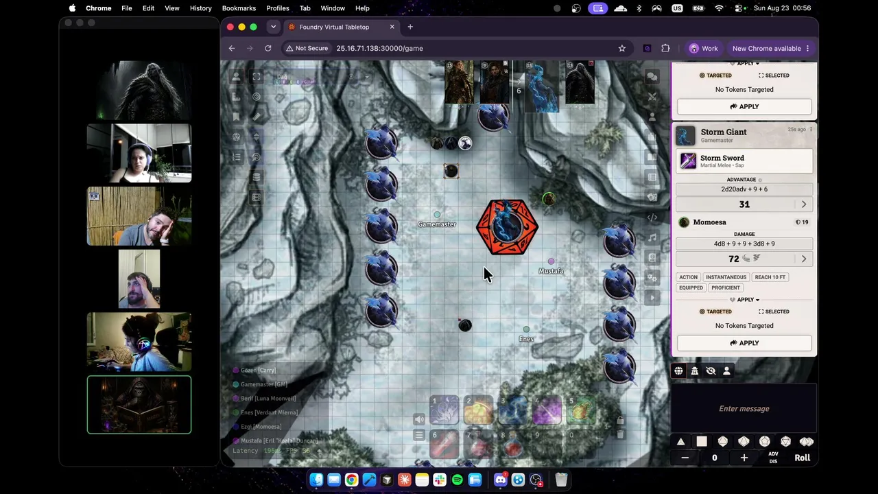Reload the Foundry page
Image resolution: width=878 pixels, height=494 pixels.
click(x=268, y=49)
